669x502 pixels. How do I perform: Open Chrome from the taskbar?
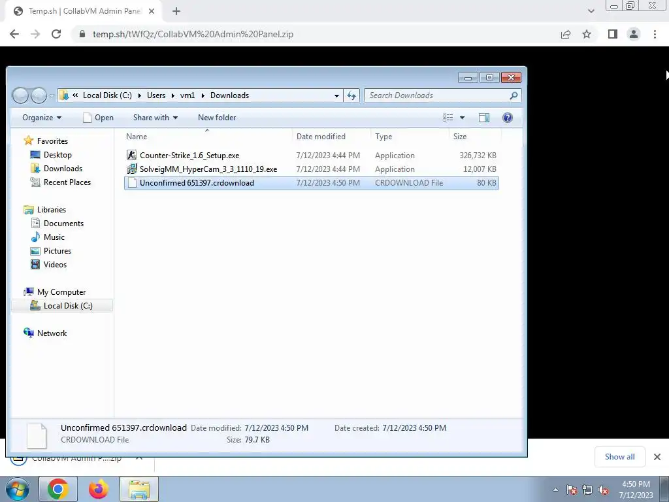click(58, 489)
